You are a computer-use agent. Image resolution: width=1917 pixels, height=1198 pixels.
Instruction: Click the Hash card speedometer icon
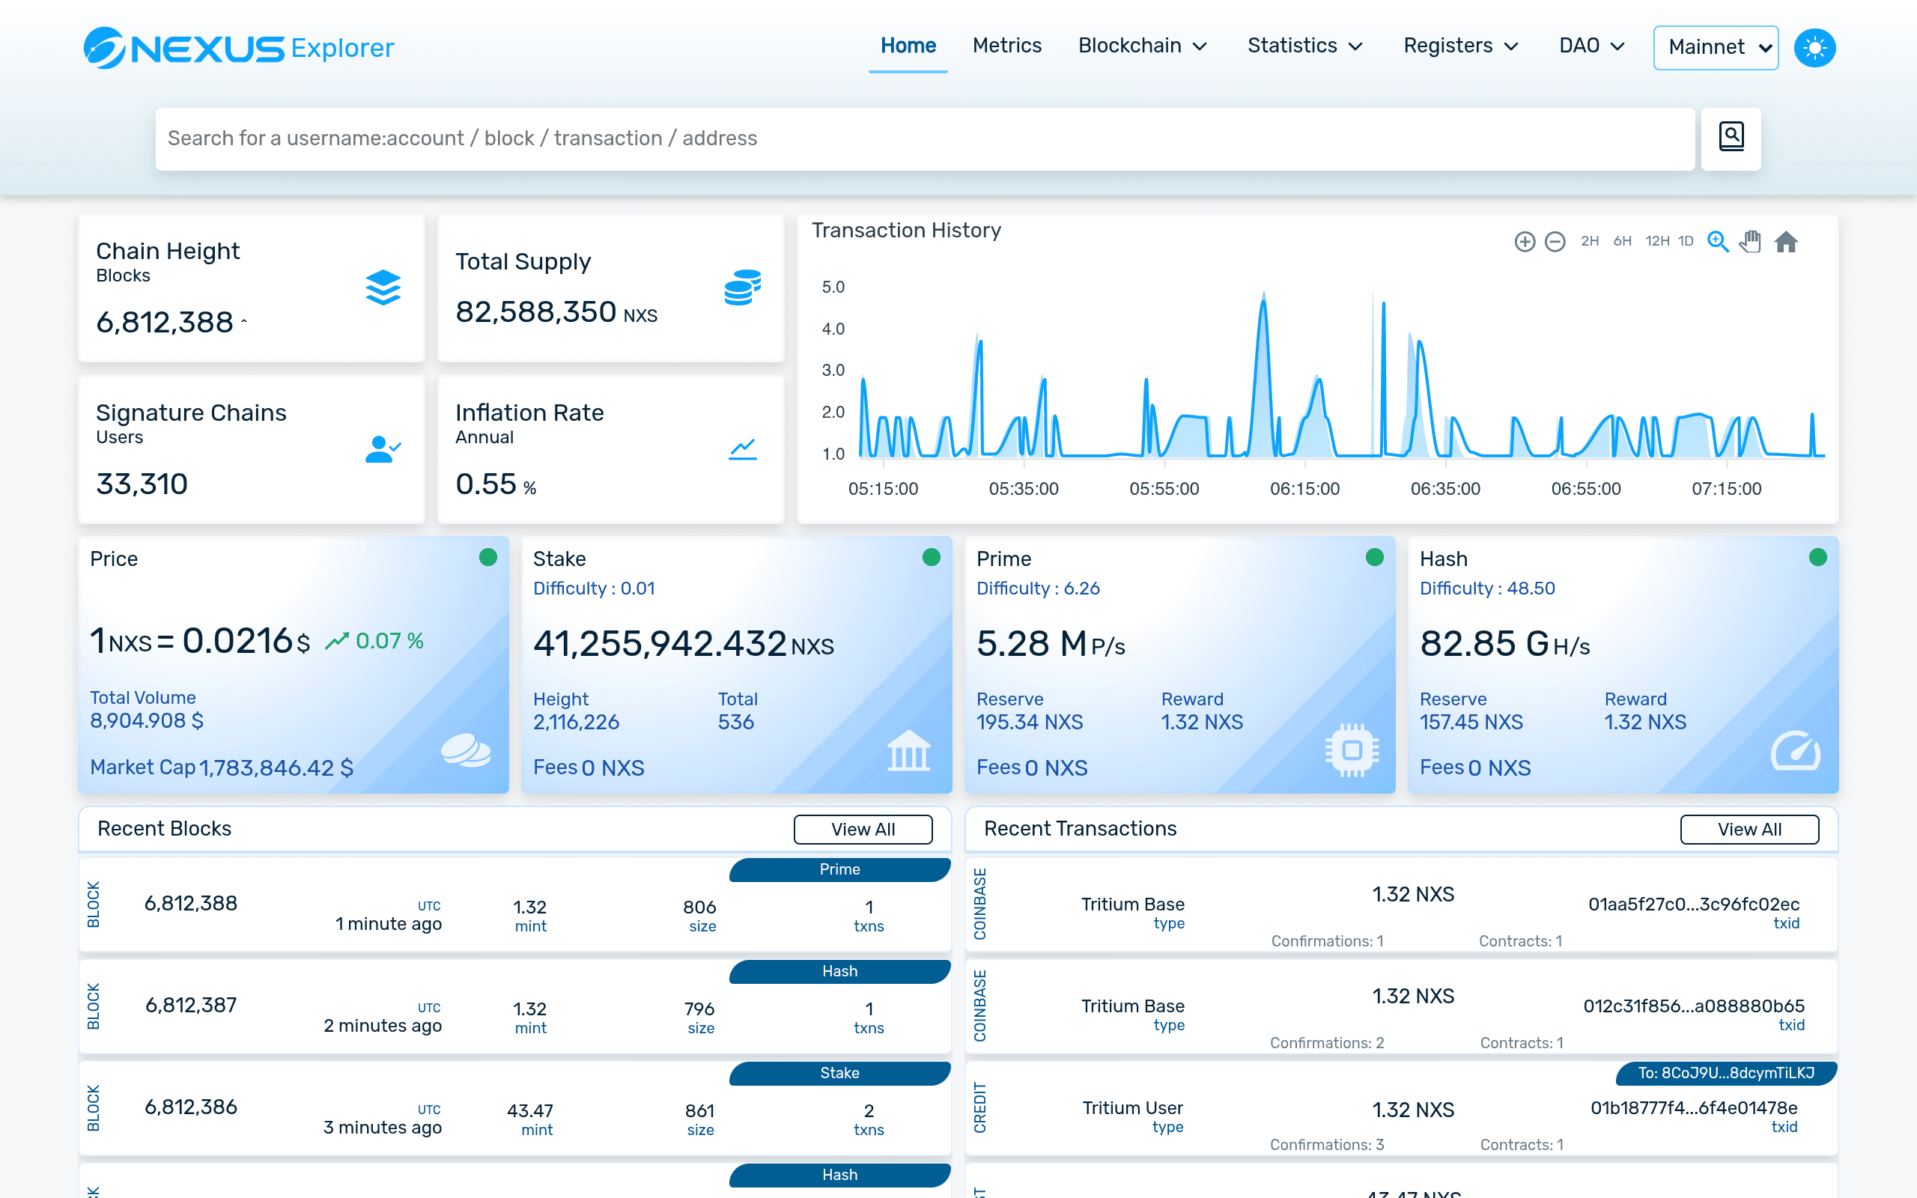[1795, 749]
